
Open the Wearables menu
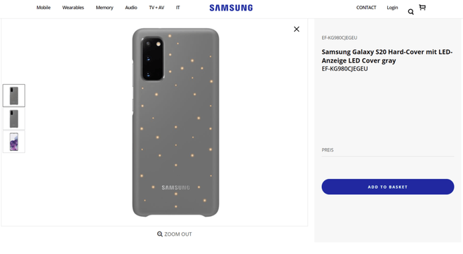click(73, 8)
